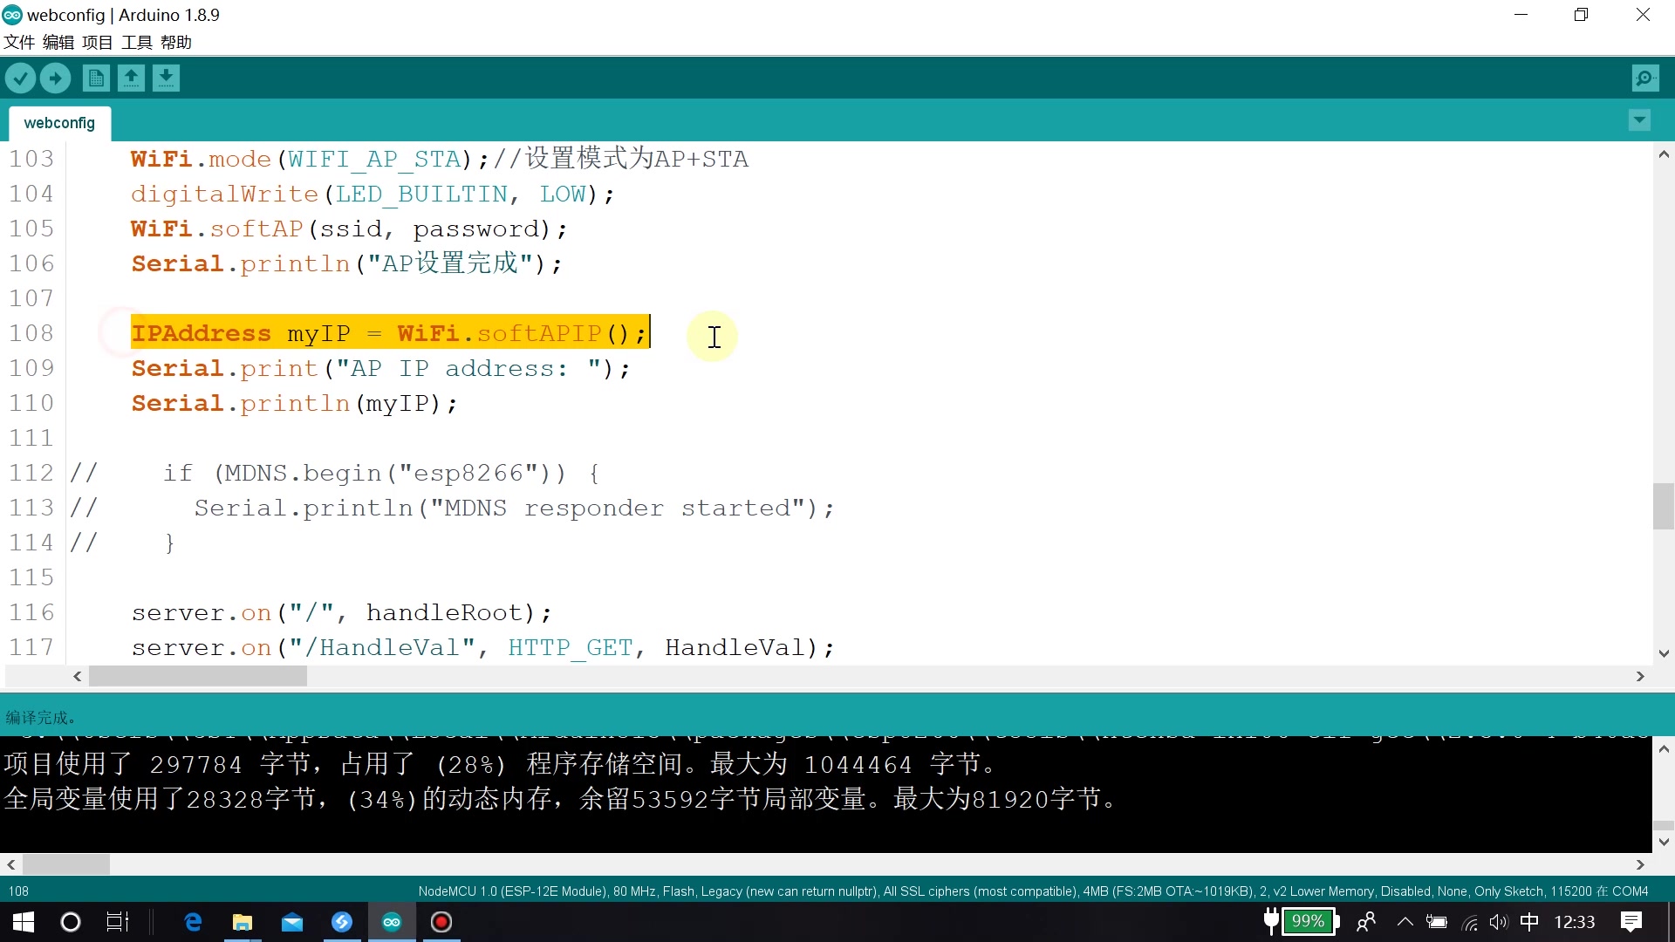The width and height of the screenshot is (1675, 942).
Task: Click line 105 WiFi.softAP code
Action: pyautogui.click(x=349, y=229)
